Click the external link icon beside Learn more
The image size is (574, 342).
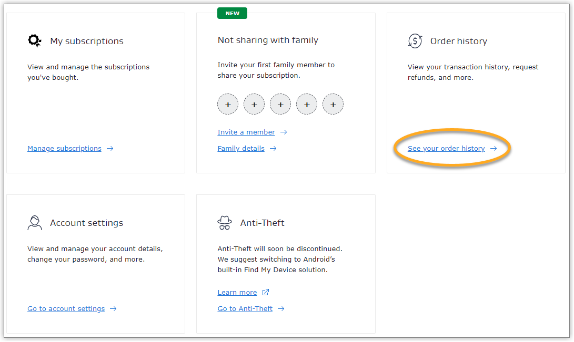(266, 292)
